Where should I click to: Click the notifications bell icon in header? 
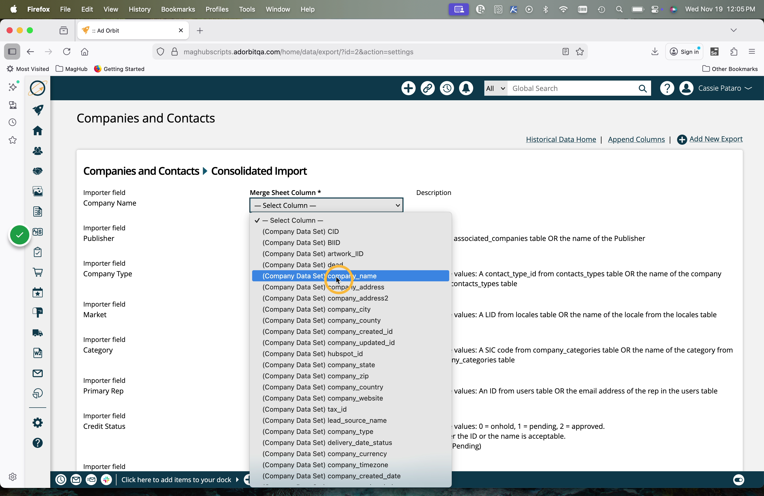coord(466,88)
